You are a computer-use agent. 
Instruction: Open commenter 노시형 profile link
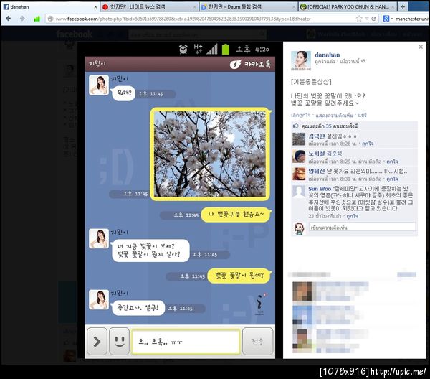(x=317, y=154)
